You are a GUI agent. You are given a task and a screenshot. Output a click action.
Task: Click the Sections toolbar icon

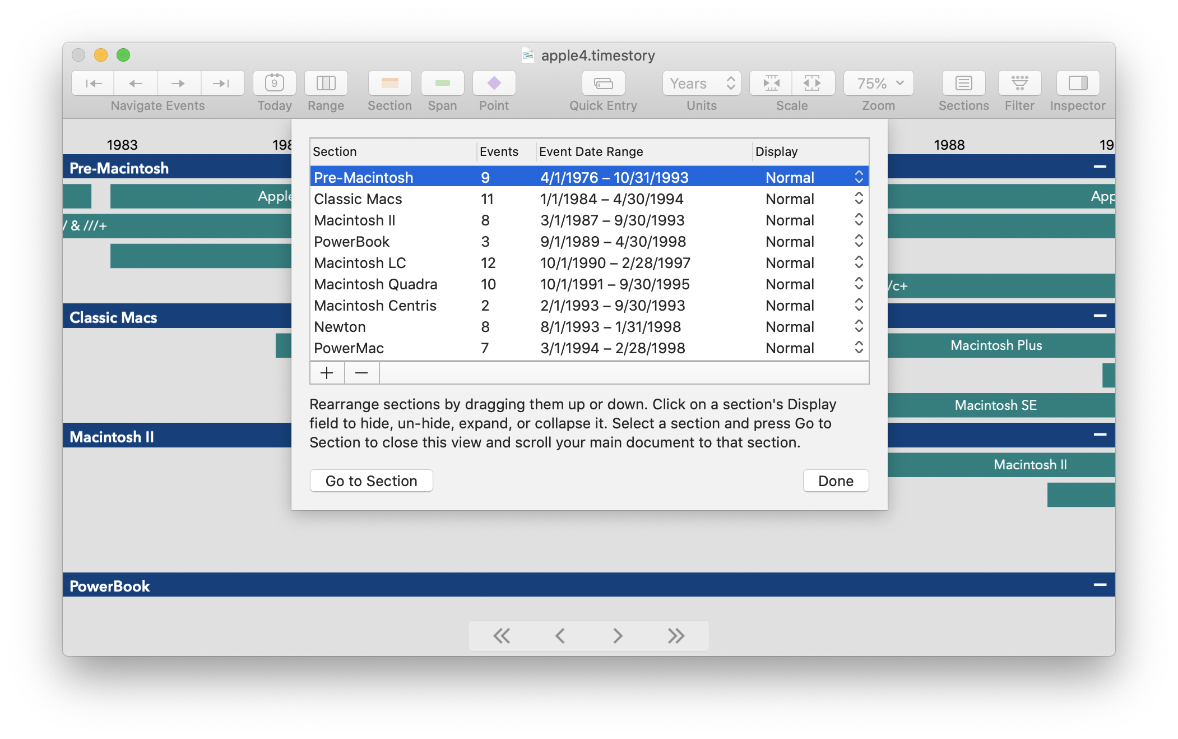[963, 83]
